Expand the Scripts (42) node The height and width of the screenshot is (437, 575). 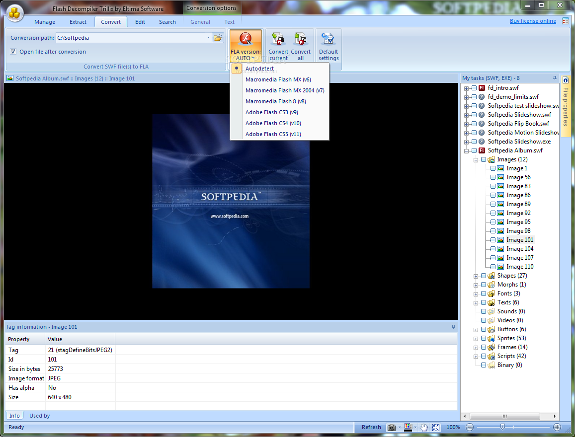pyautogui.click(x=476, y=357)
